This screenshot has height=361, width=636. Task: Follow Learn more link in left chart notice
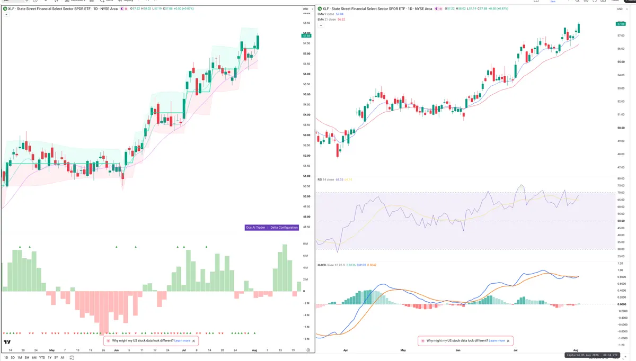point(182,341)
